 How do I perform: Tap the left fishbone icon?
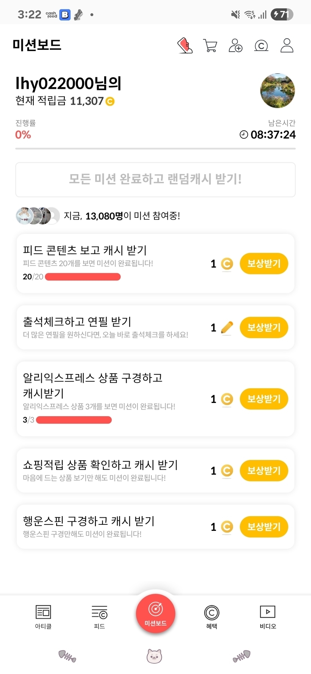[67, 656]
